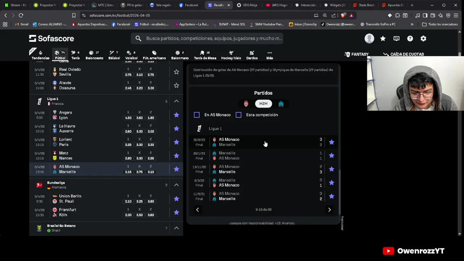The image size is (464, 261).
Task: Switch to the Facebook browser tab
Action: (188, 5)
